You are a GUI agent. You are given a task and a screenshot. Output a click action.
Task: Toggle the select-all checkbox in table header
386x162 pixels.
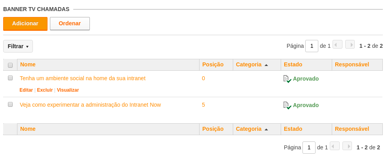10,65
